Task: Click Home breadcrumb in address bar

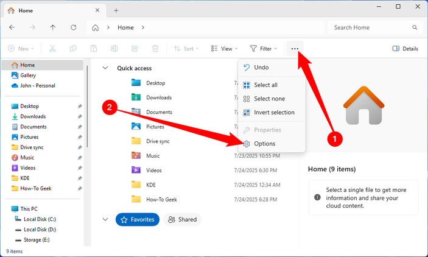Action: click(125, 27)
